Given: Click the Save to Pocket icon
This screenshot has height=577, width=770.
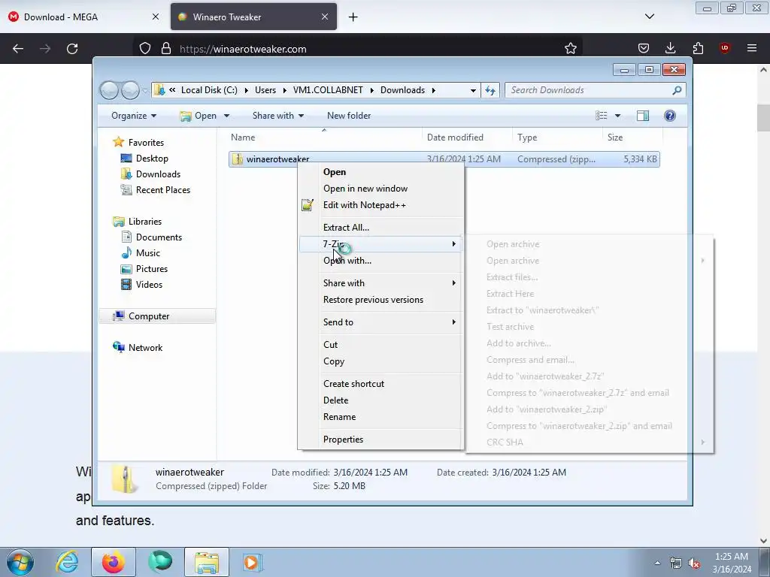Looking at the screenshot, I should [x=644, y=48].
